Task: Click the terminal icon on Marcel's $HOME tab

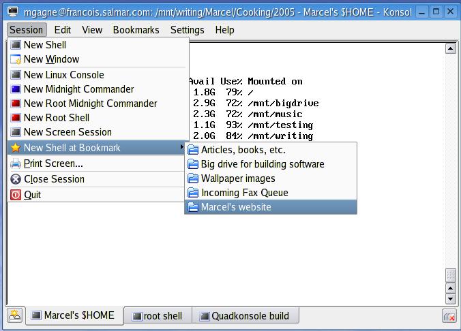Action: (36, 315)
